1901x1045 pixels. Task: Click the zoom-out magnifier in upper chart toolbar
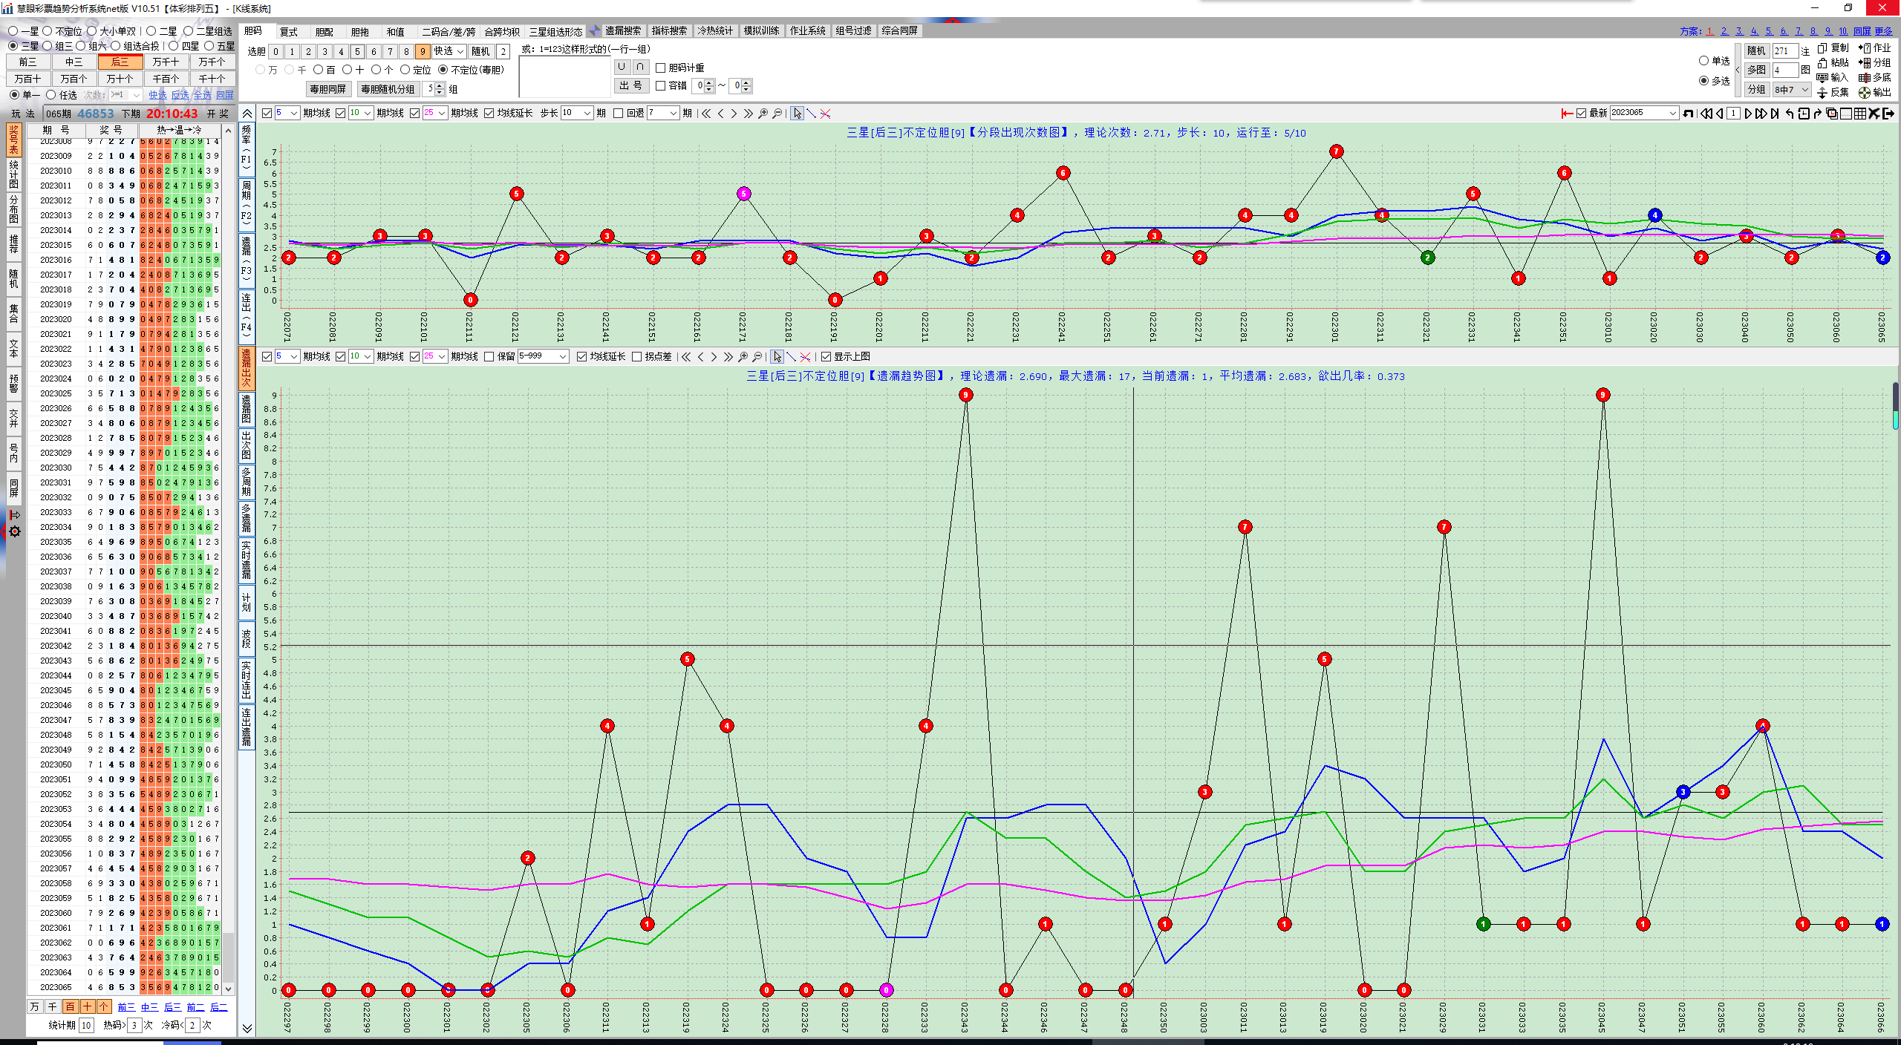777,113
